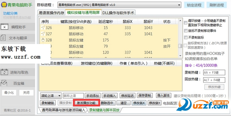Toggle 不录制鼠标 checkbox

tap(186, 37)
